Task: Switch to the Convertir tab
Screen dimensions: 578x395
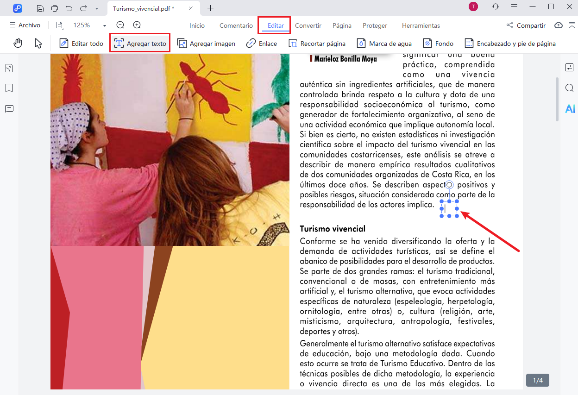Action: (x=308, y=25)
